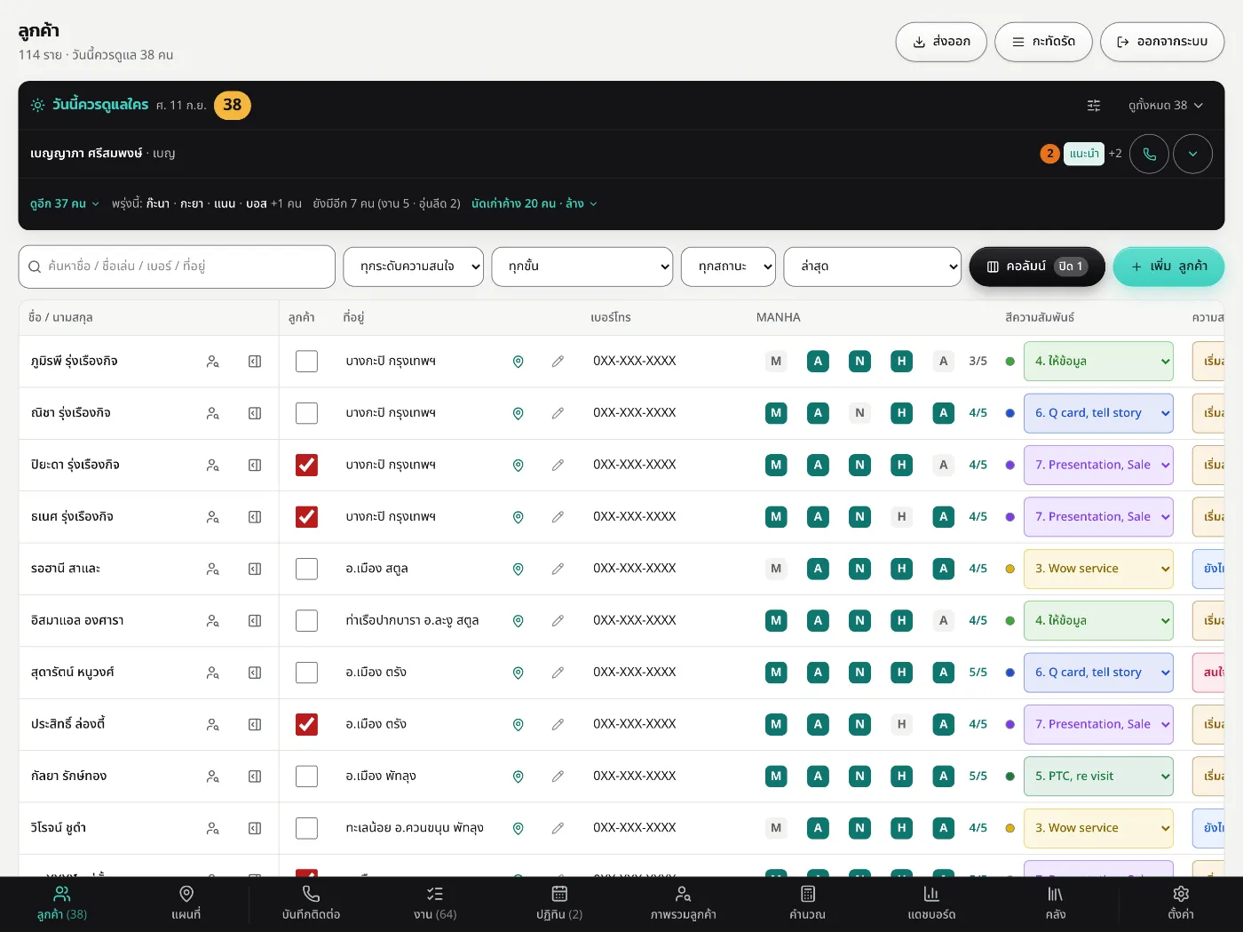1243x932 pixels.
Task: Click the edit pencil for อิสมาแอล องศารา
Action: [x=558, y=621]
